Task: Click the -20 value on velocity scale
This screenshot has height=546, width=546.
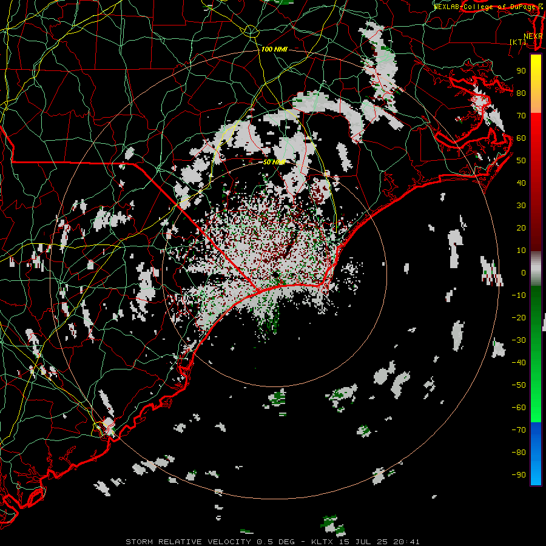Action: coord(519,318)
